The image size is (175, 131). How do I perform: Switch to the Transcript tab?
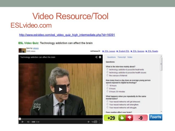coord(122,57)
